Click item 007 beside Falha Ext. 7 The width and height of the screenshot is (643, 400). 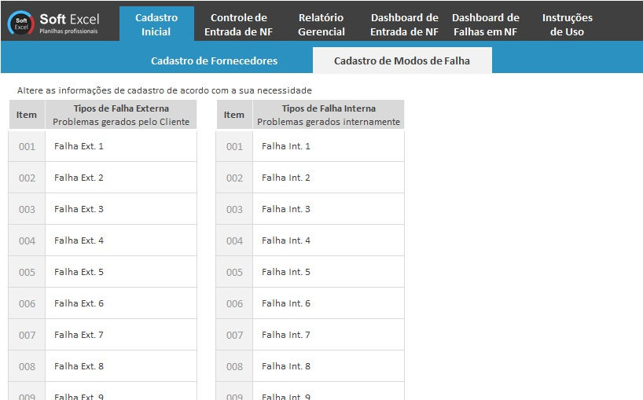(x=27, y=335)
